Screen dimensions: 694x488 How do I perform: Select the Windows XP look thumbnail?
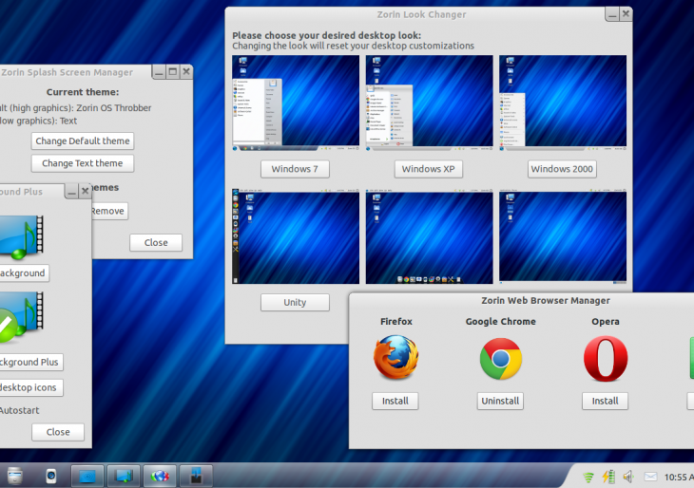pos(429,103)
